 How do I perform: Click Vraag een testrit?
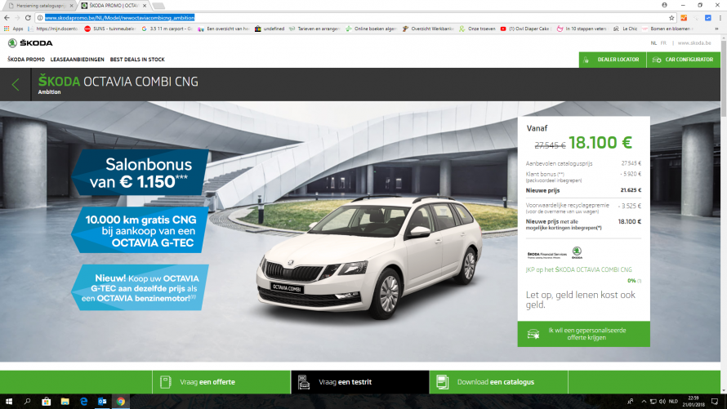tap(360, 382)
